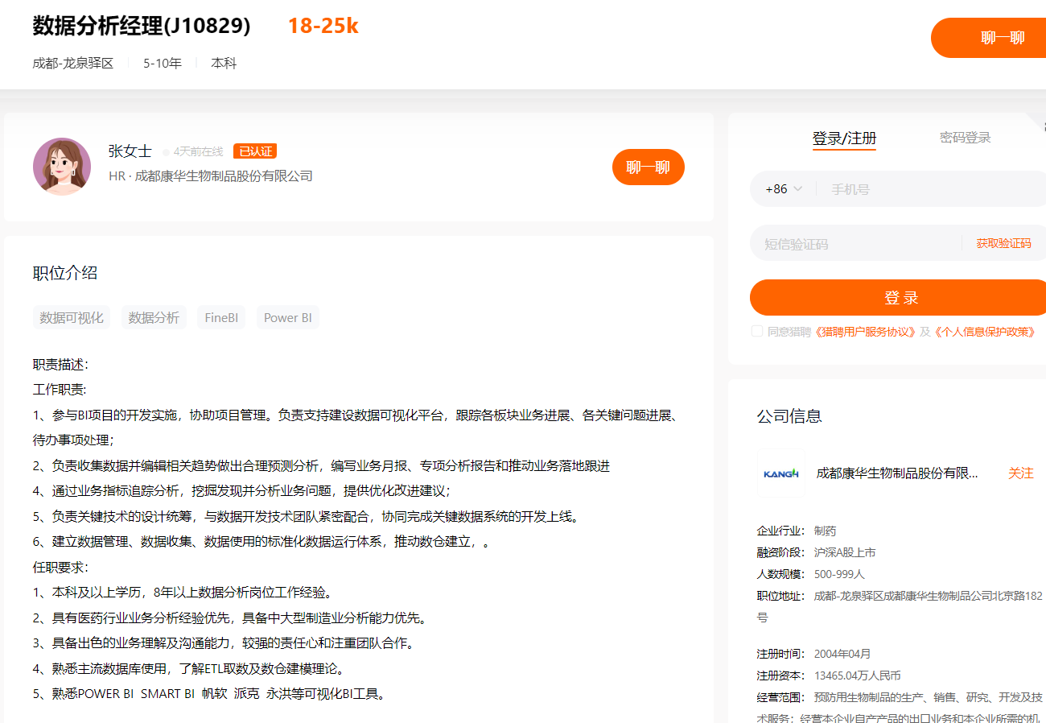Click the Power BI skill tag

click(x=288, y=317)
